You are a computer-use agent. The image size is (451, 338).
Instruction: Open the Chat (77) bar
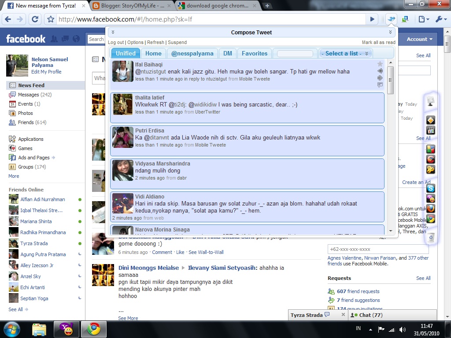(392, 315)
